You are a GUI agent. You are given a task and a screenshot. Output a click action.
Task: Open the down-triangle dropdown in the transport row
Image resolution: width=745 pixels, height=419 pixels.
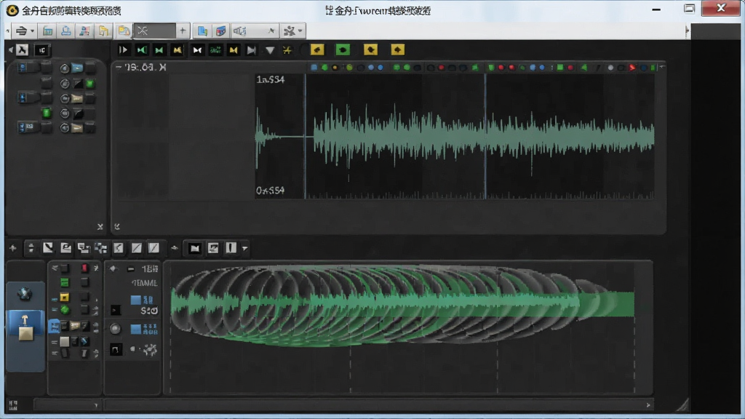tap(270, 50)
